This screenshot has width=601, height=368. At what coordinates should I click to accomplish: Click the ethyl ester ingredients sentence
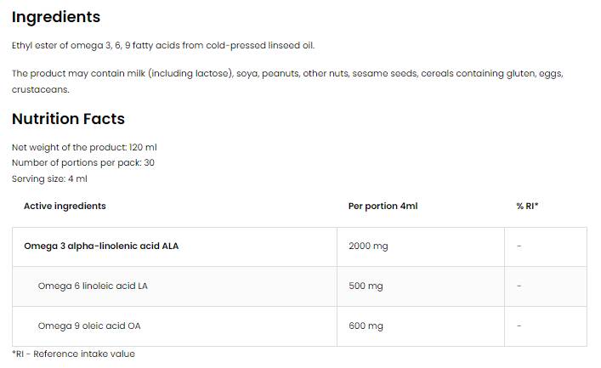click(x=163, y=45)
